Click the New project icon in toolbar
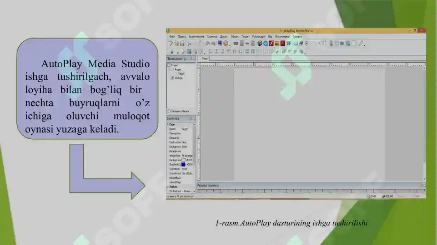The width and height of the screenshot is (437, 245). (x=171, y=44)
